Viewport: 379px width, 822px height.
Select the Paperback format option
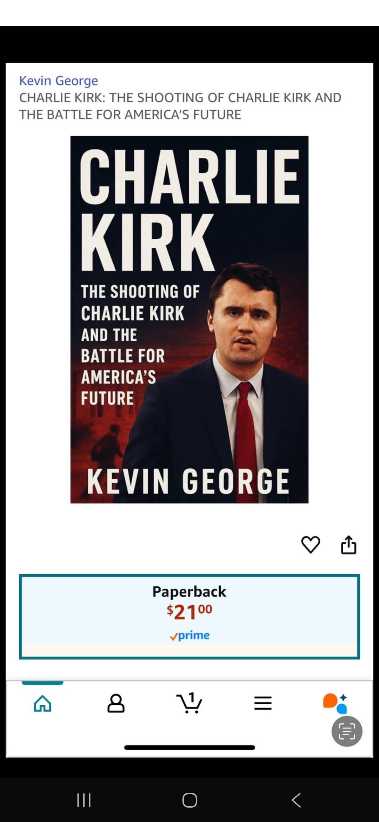coord(189,616)
